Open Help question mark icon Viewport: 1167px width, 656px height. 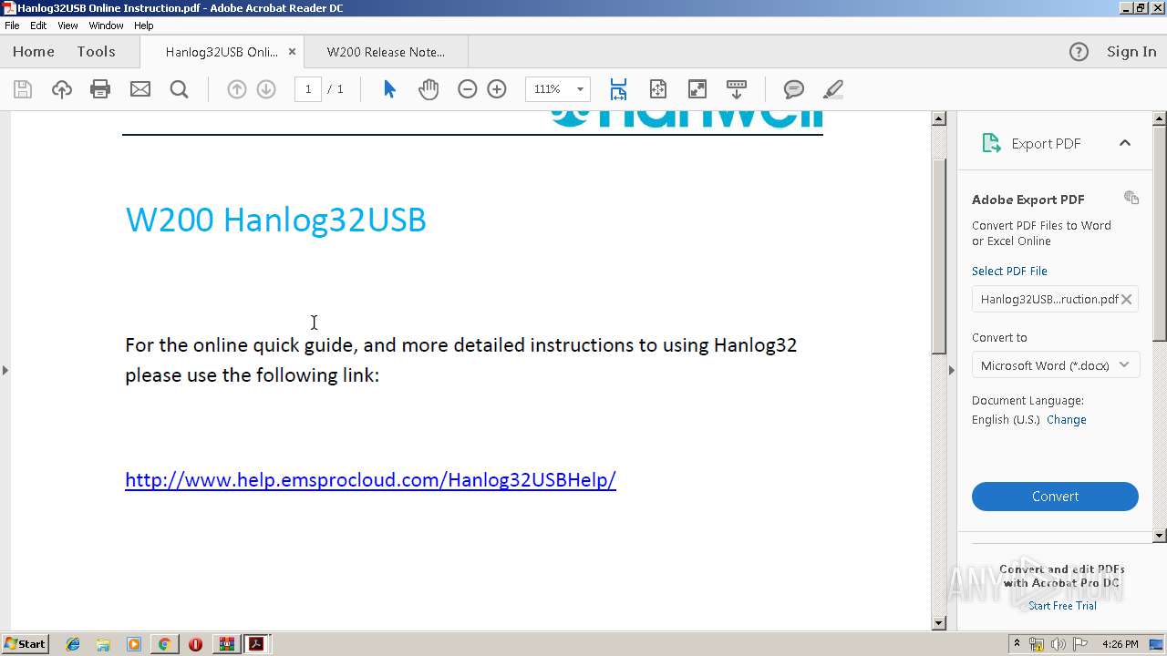pyautogui.click(x=1079, y=52)
